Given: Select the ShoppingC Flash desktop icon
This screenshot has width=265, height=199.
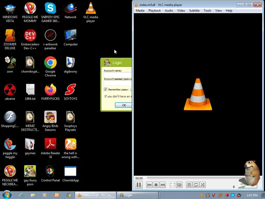Looking at the screenshot, I should [x=10, y=119].
